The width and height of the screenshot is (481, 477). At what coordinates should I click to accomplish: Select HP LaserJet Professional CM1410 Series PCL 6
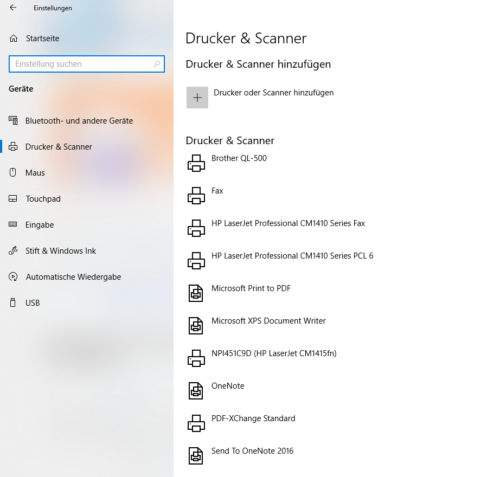pyautogui.click(x=292, y=256)
